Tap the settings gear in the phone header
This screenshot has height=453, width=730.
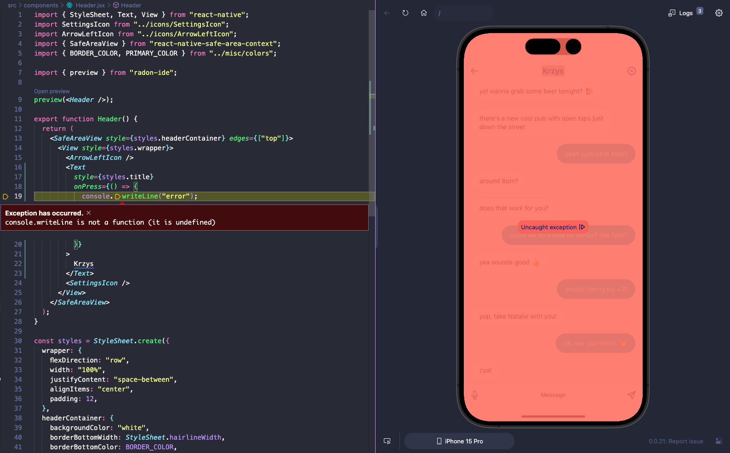point(632,71)
